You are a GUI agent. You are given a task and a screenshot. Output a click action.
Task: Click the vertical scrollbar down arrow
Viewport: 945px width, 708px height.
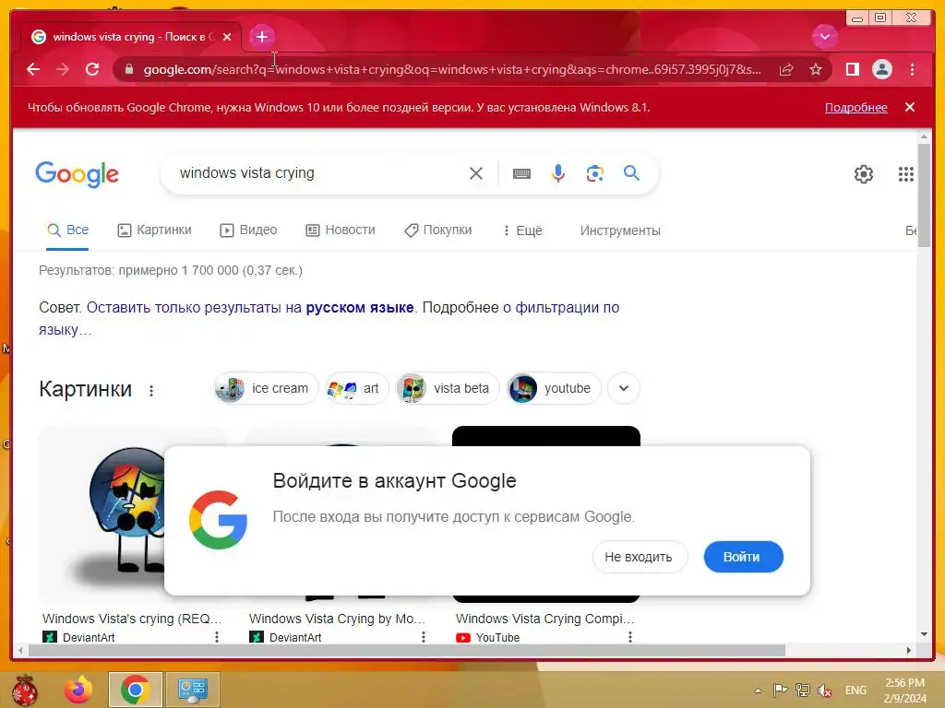point(924,634)
